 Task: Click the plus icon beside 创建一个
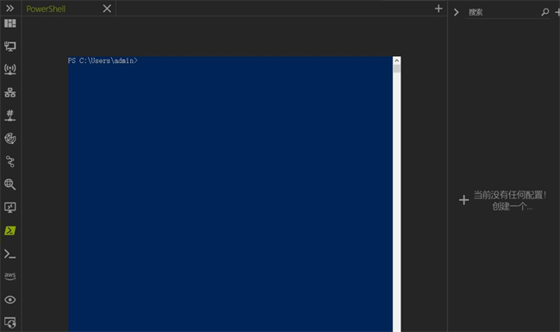tap(464, 200)
